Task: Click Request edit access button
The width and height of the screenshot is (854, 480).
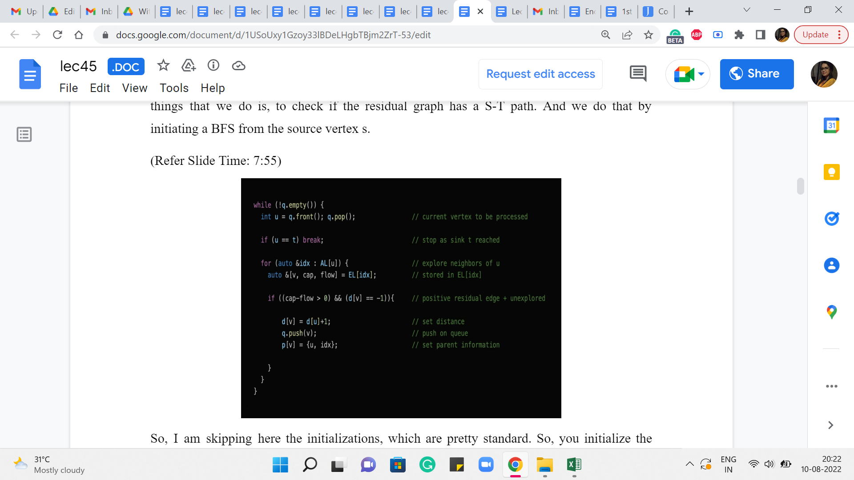Action: point(540,74)
